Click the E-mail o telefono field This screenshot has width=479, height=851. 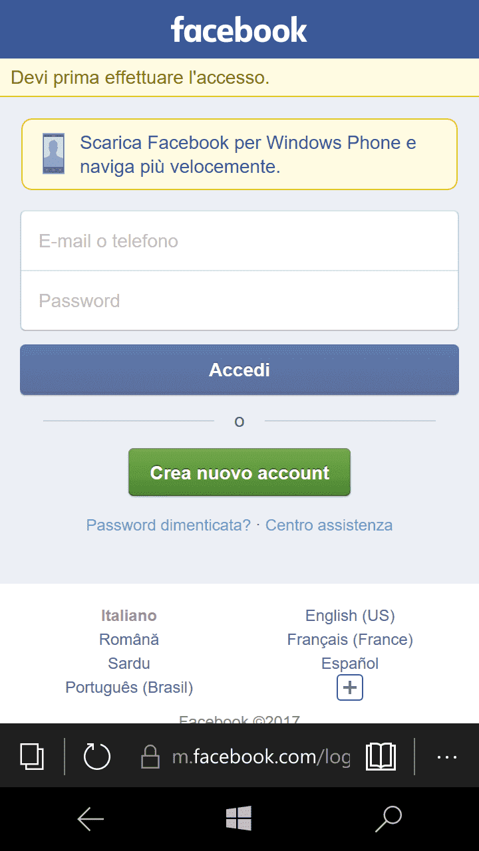click(x=239, y=241)
